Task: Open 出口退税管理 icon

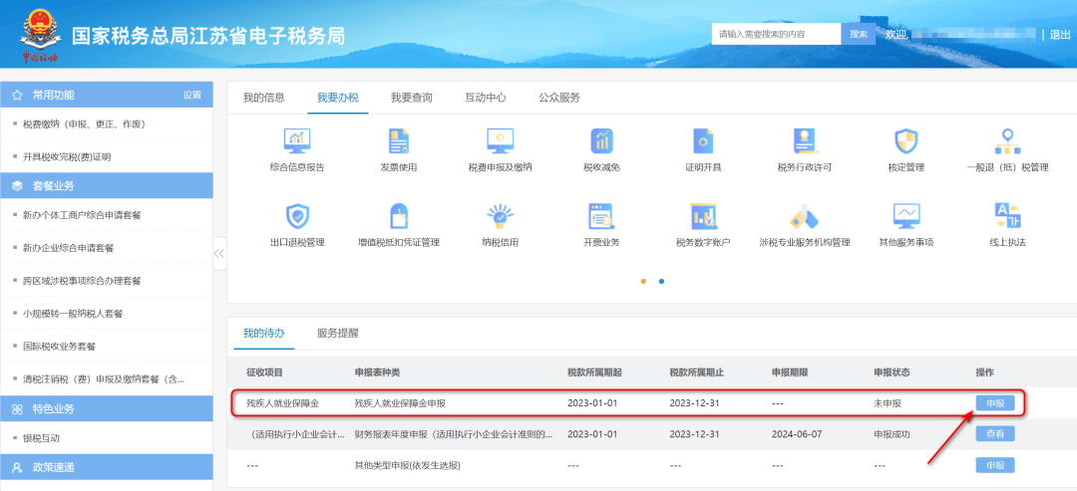Action: tap(297, 216)
